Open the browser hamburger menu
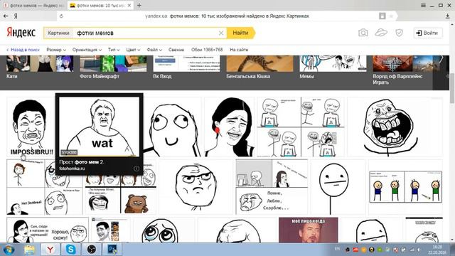The image size is (455, 256). (424, 5)
